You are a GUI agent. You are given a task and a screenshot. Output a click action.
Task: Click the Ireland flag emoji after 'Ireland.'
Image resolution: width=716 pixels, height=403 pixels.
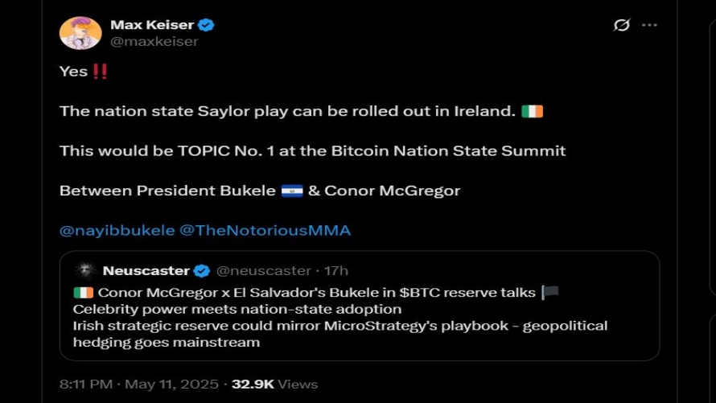[532, 110]
